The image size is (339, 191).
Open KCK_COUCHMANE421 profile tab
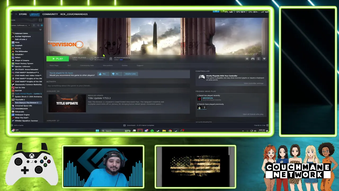(x=74, y=14)
